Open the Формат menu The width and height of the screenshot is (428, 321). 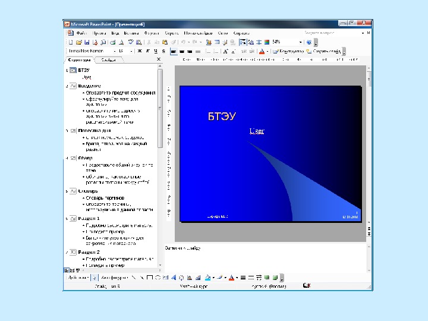coord(152,33)
